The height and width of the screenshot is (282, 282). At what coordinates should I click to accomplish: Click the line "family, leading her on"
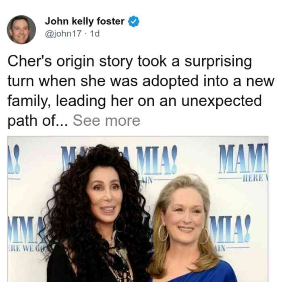[x=81, y=101]
